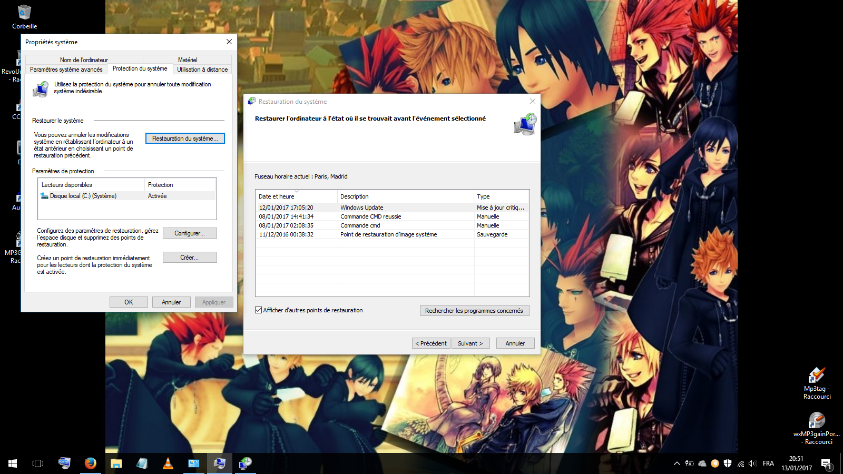Launch Firefox from the taskbar
843x474 pixels.
pyautogui.click(x=90, y=463)
